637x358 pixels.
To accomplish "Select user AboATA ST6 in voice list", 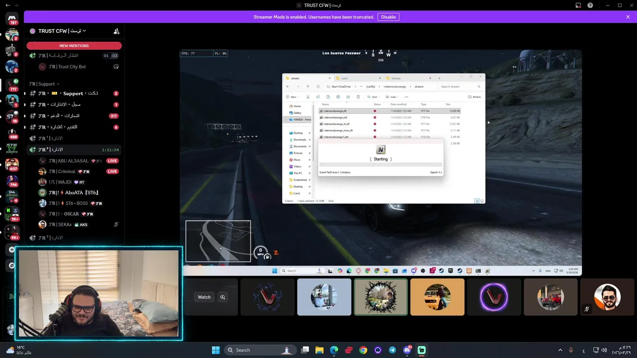I will (x=79, y=192).
